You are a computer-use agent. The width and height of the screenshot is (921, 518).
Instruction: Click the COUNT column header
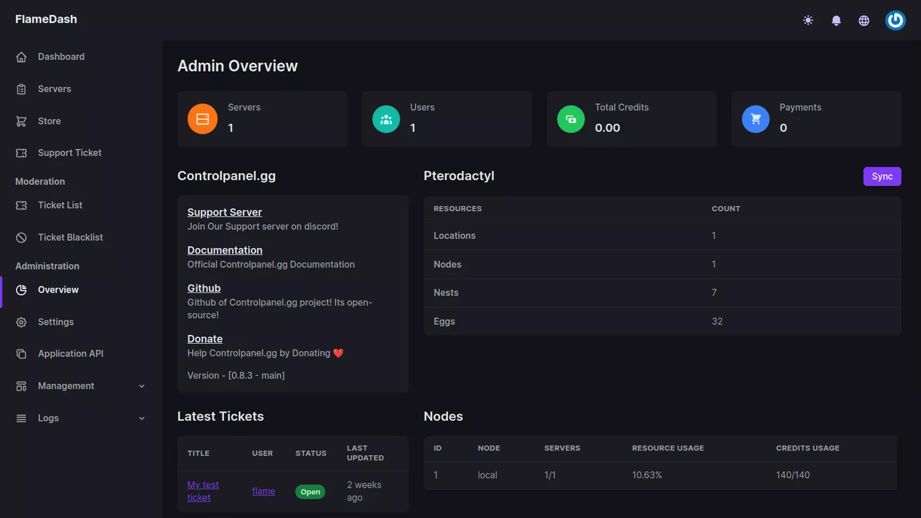[726, 209]
